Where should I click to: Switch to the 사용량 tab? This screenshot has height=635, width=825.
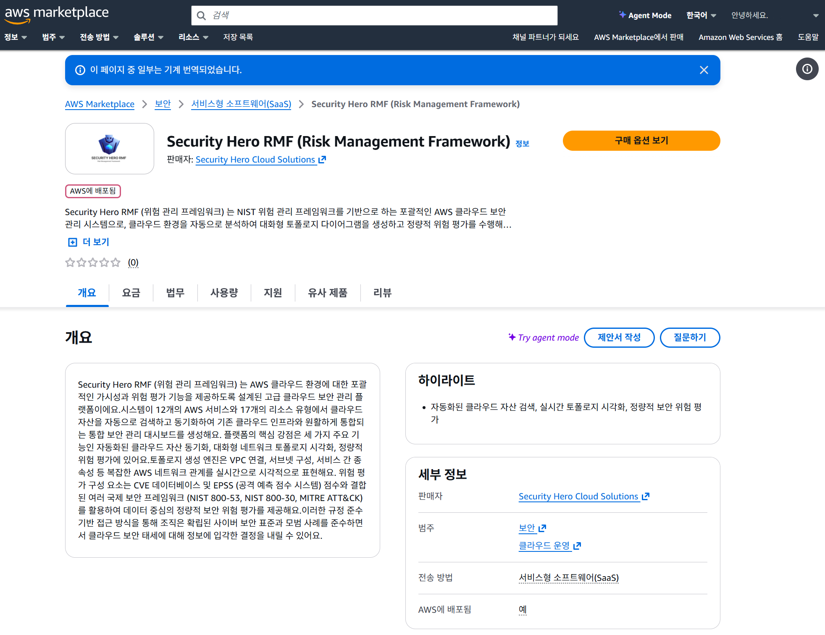click(224, 293)
